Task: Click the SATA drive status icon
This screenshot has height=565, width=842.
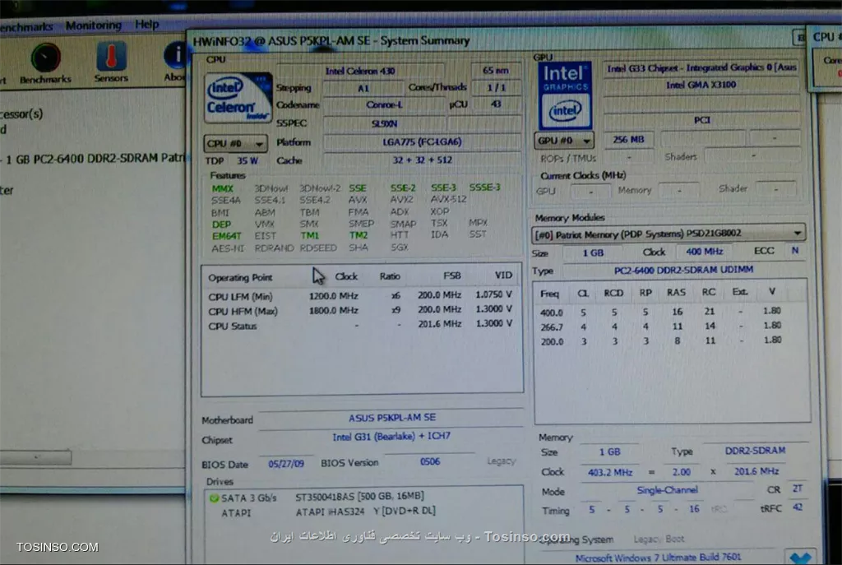Action: [214, 498]
